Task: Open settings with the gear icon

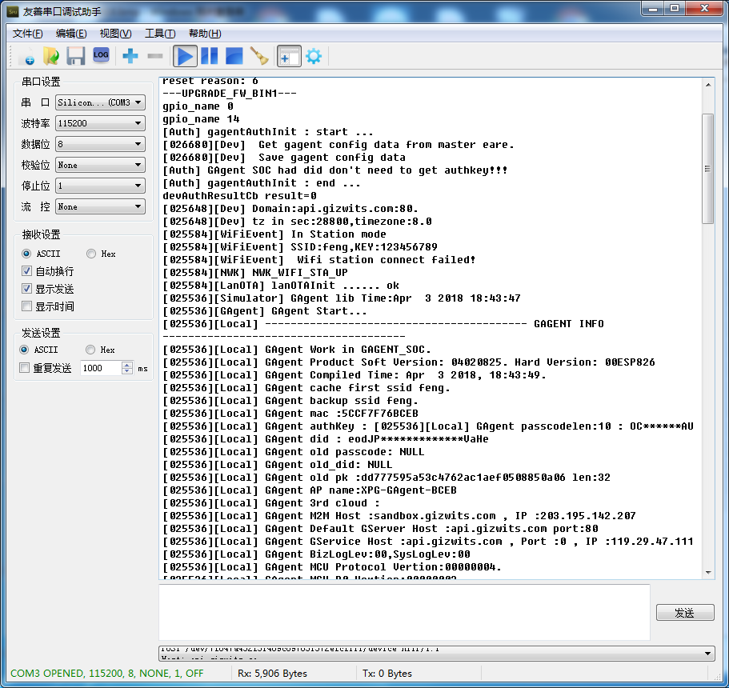Action: 313,56
